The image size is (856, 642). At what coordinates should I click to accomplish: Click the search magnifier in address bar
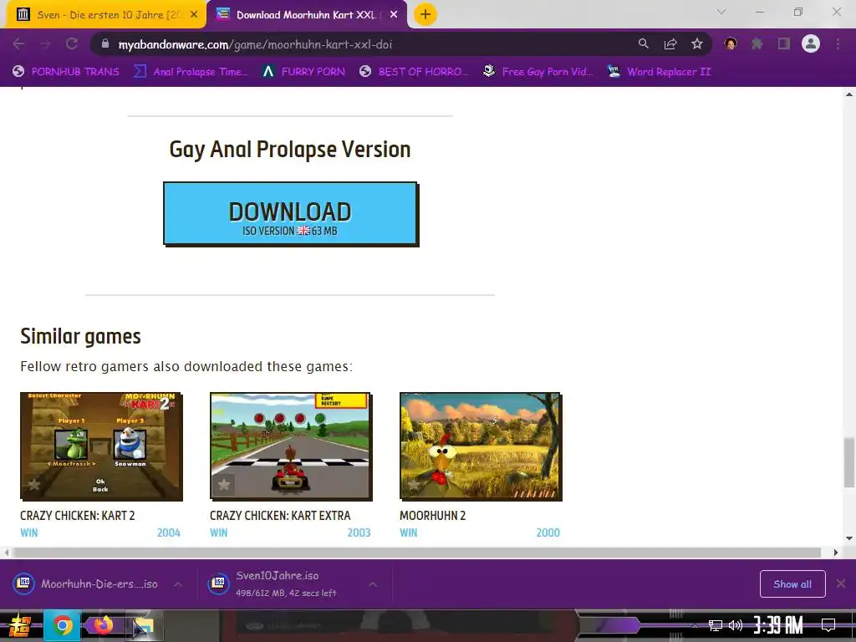point(644,43)
